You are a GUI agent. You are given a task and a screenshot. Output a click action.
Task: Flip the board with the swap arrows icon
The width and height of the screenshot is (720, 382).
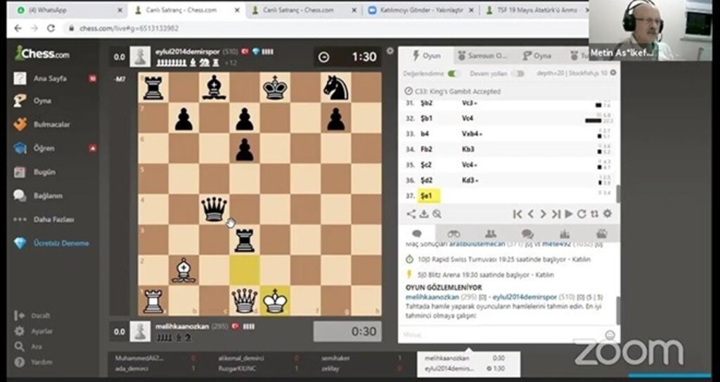pos(594,214)
